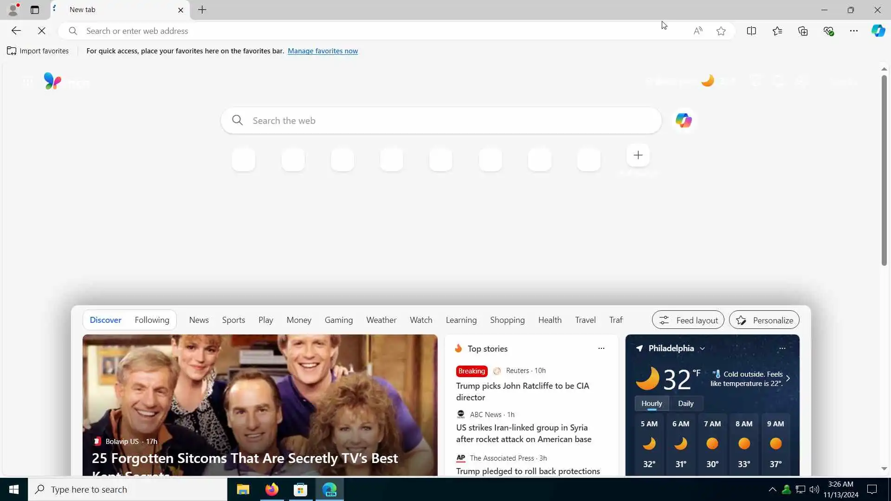891x501 pixels.
Task: Open Settings and more ellipsis menu
Action: tap(853, 31)
